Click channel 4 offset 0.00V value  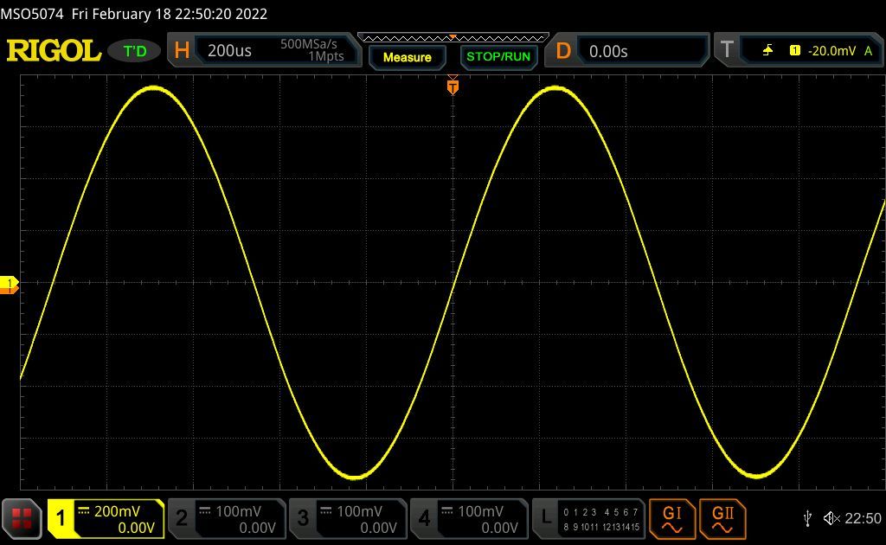coord(499,528)
